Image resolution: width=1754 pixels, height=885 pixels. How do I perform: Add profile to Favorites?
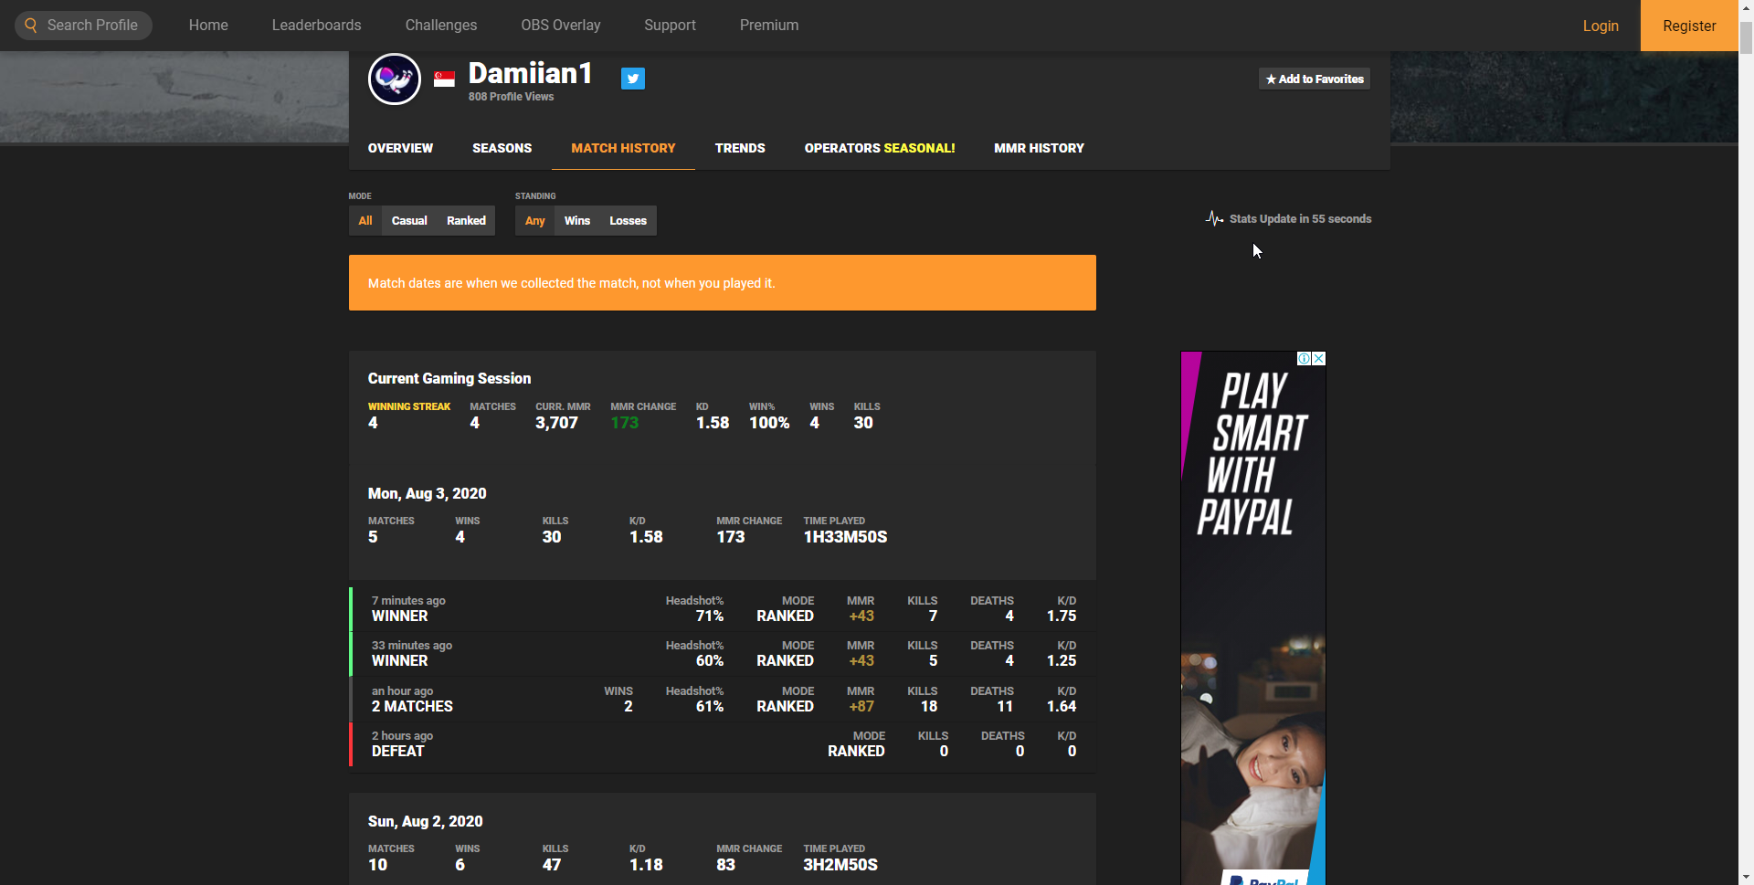(x=1314, y=79)
